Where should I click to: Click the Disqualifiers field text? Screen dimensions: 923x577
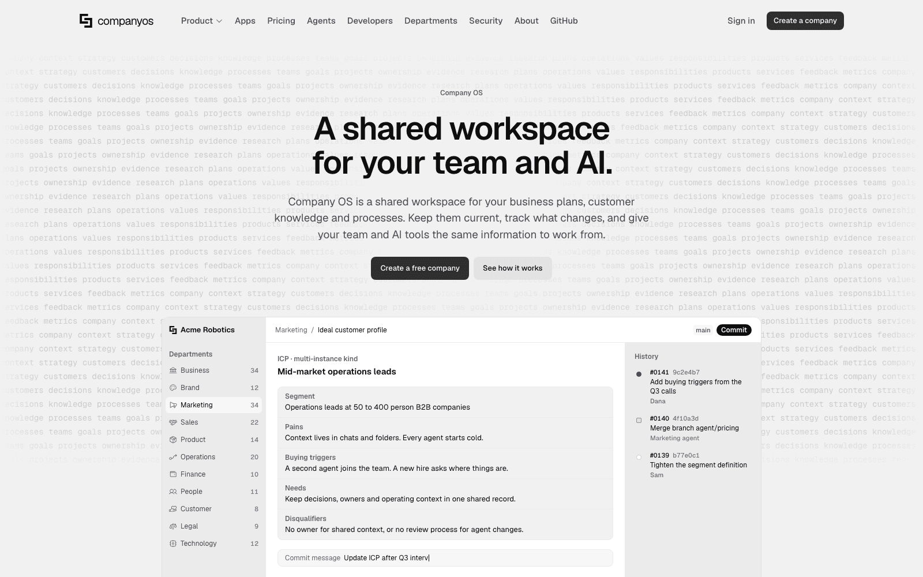(x=404, y=530)
